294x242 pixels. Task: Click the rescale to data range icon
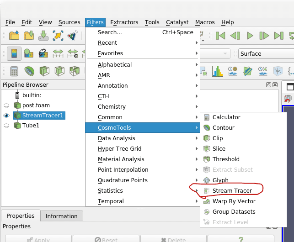(x=58, y=53)
